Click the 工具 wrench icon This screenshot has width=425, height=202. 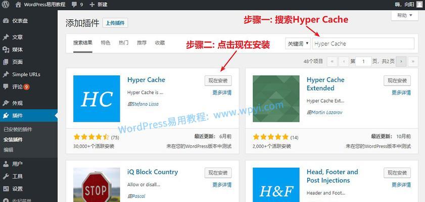point(6,177)
